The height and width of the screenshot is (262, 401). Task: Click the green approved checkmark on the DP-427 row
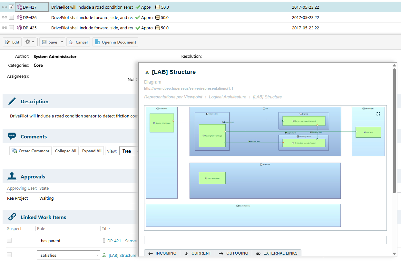(x=138, y=7)
